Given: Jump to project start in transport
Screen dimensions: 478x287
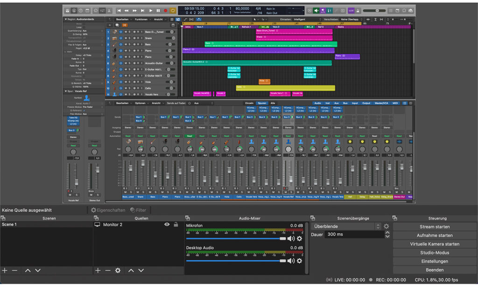Looking at the screenshot, I should 119,11.
